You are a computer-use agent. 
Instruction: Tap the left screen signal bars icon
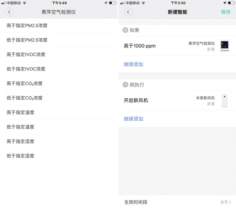point(4,3)
